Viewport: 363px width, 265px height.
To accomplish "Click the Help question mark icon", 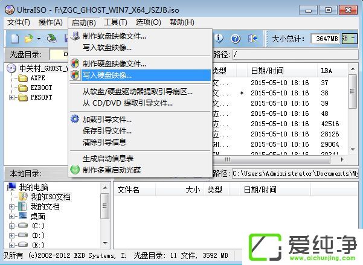I will click(x=236, y=39).
